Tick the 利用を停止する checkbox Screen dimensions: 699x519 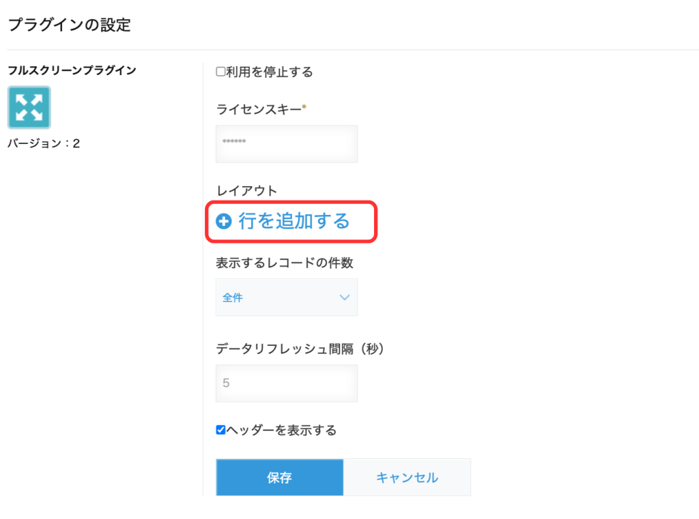(x=220, y=72)
